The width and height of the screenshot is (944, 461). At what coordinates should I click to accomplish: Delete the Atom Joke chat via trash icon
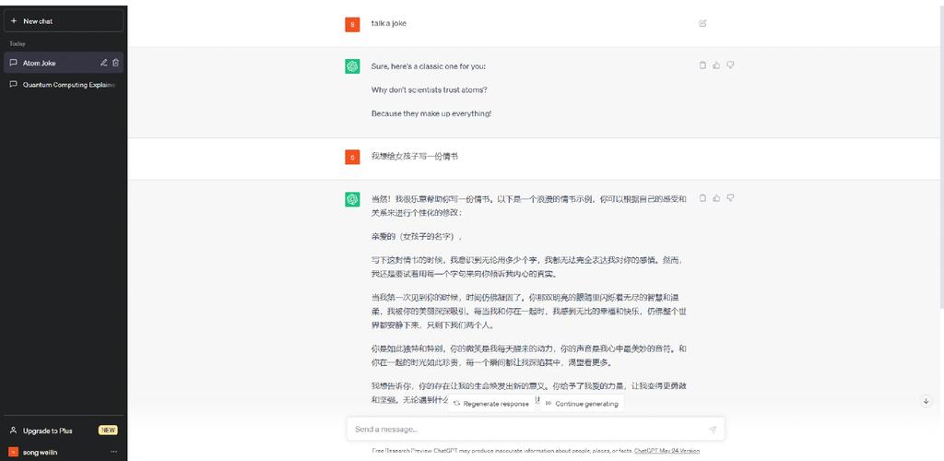tap(115, 63)
